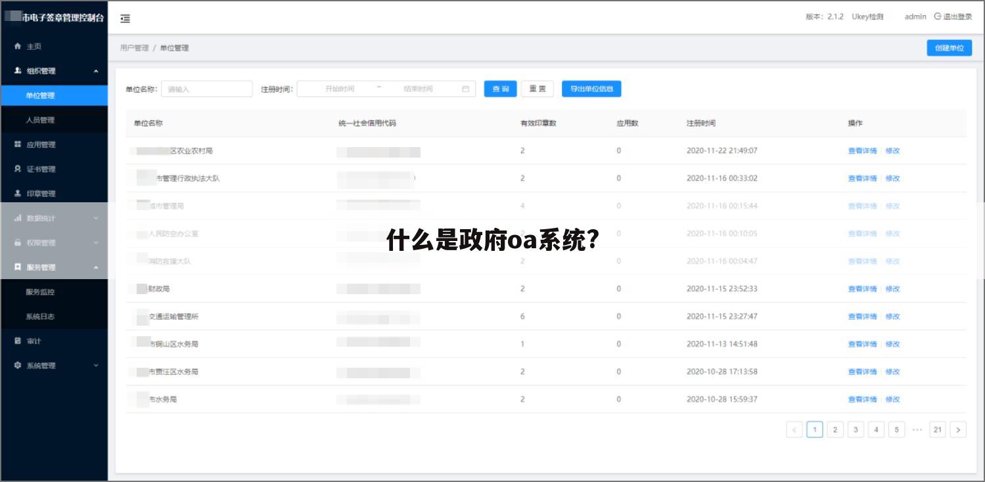Click the 重置 reset button
Image resolution: width=985 pixels, height=482 pixels.
[538, 89]
